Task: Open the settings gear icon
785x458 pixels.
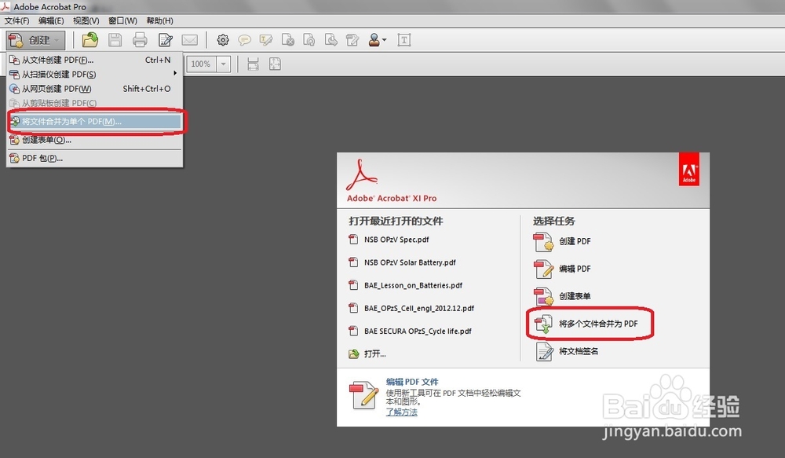Action: (223, 40)
